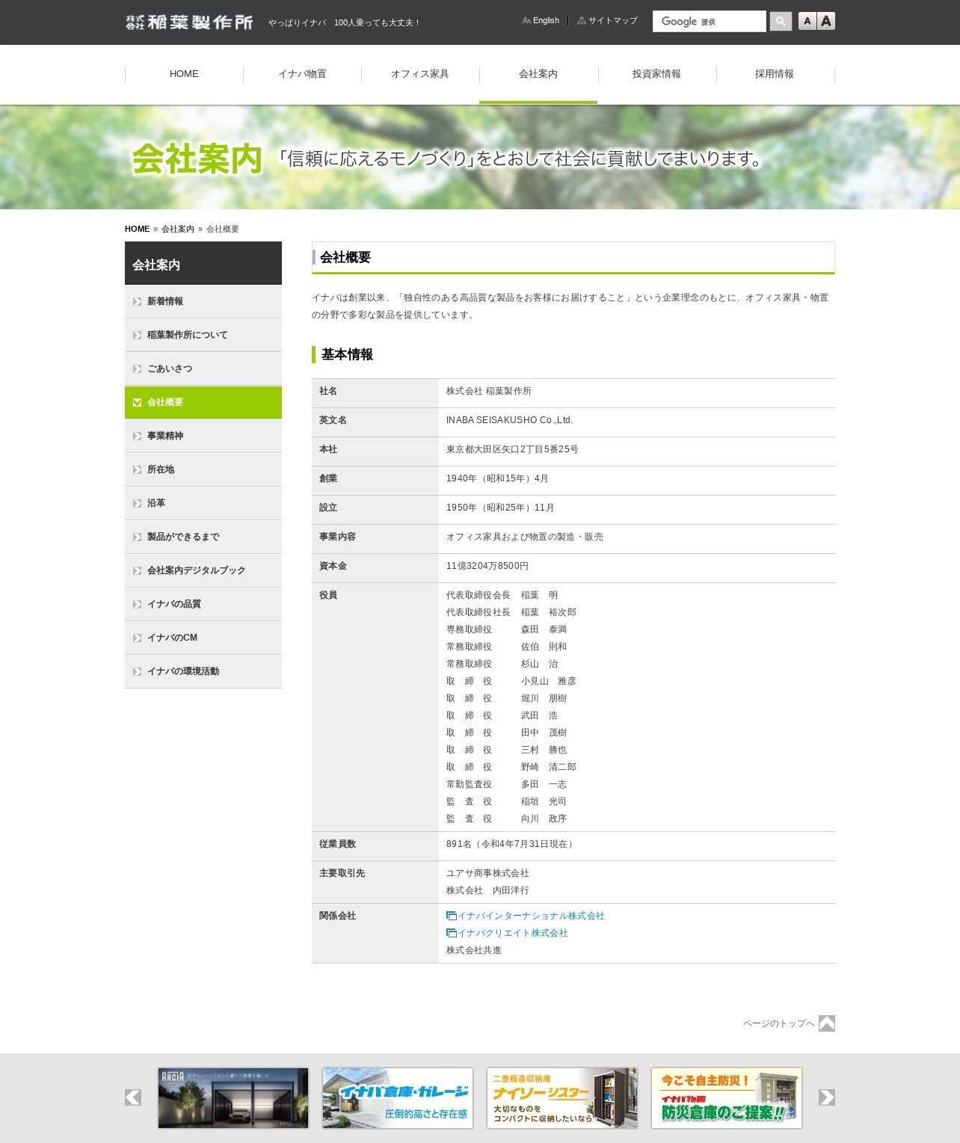Viewport: 960px width, 1143px height.
Task: Click the sitemap icon in header
Action: point(582,21)
